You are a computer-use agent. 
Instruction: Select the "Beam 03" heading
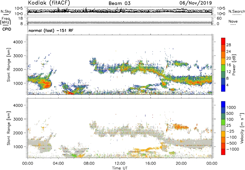(x=119, y=3)
